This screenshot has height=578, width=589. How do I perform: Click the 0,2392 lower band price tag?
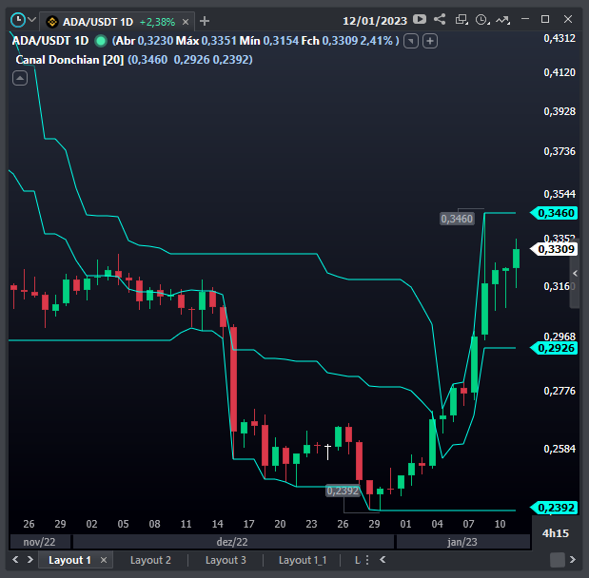554,508
